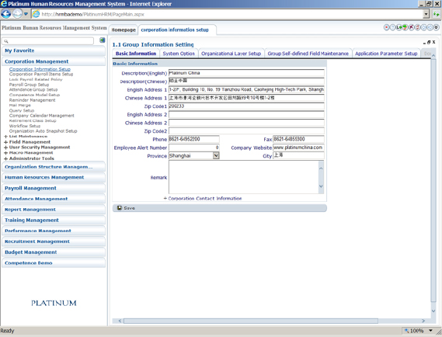Close the Group Information Setting panel
Viewport: 442px width, 337px height.
433,42
